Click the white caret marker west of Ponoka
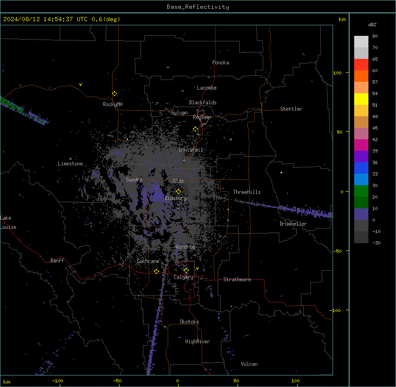This screenshot has height=387, width=396. point(168,68)
